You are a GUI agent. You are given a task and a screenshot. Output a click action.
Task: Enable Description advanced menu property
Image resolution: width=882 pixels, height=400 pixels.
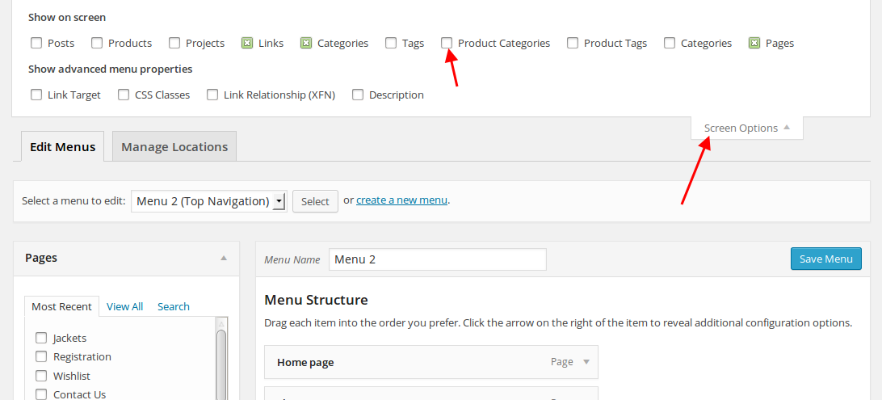tap(357, 95)
